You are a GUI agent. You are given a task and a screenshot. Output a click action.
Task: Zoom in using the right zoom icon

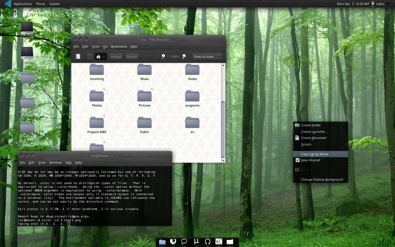[x=184, y=57]
